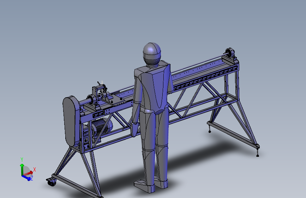306x198 pixels.
Task: Select the human mannequin's helmet head
Action: (152, 55)
